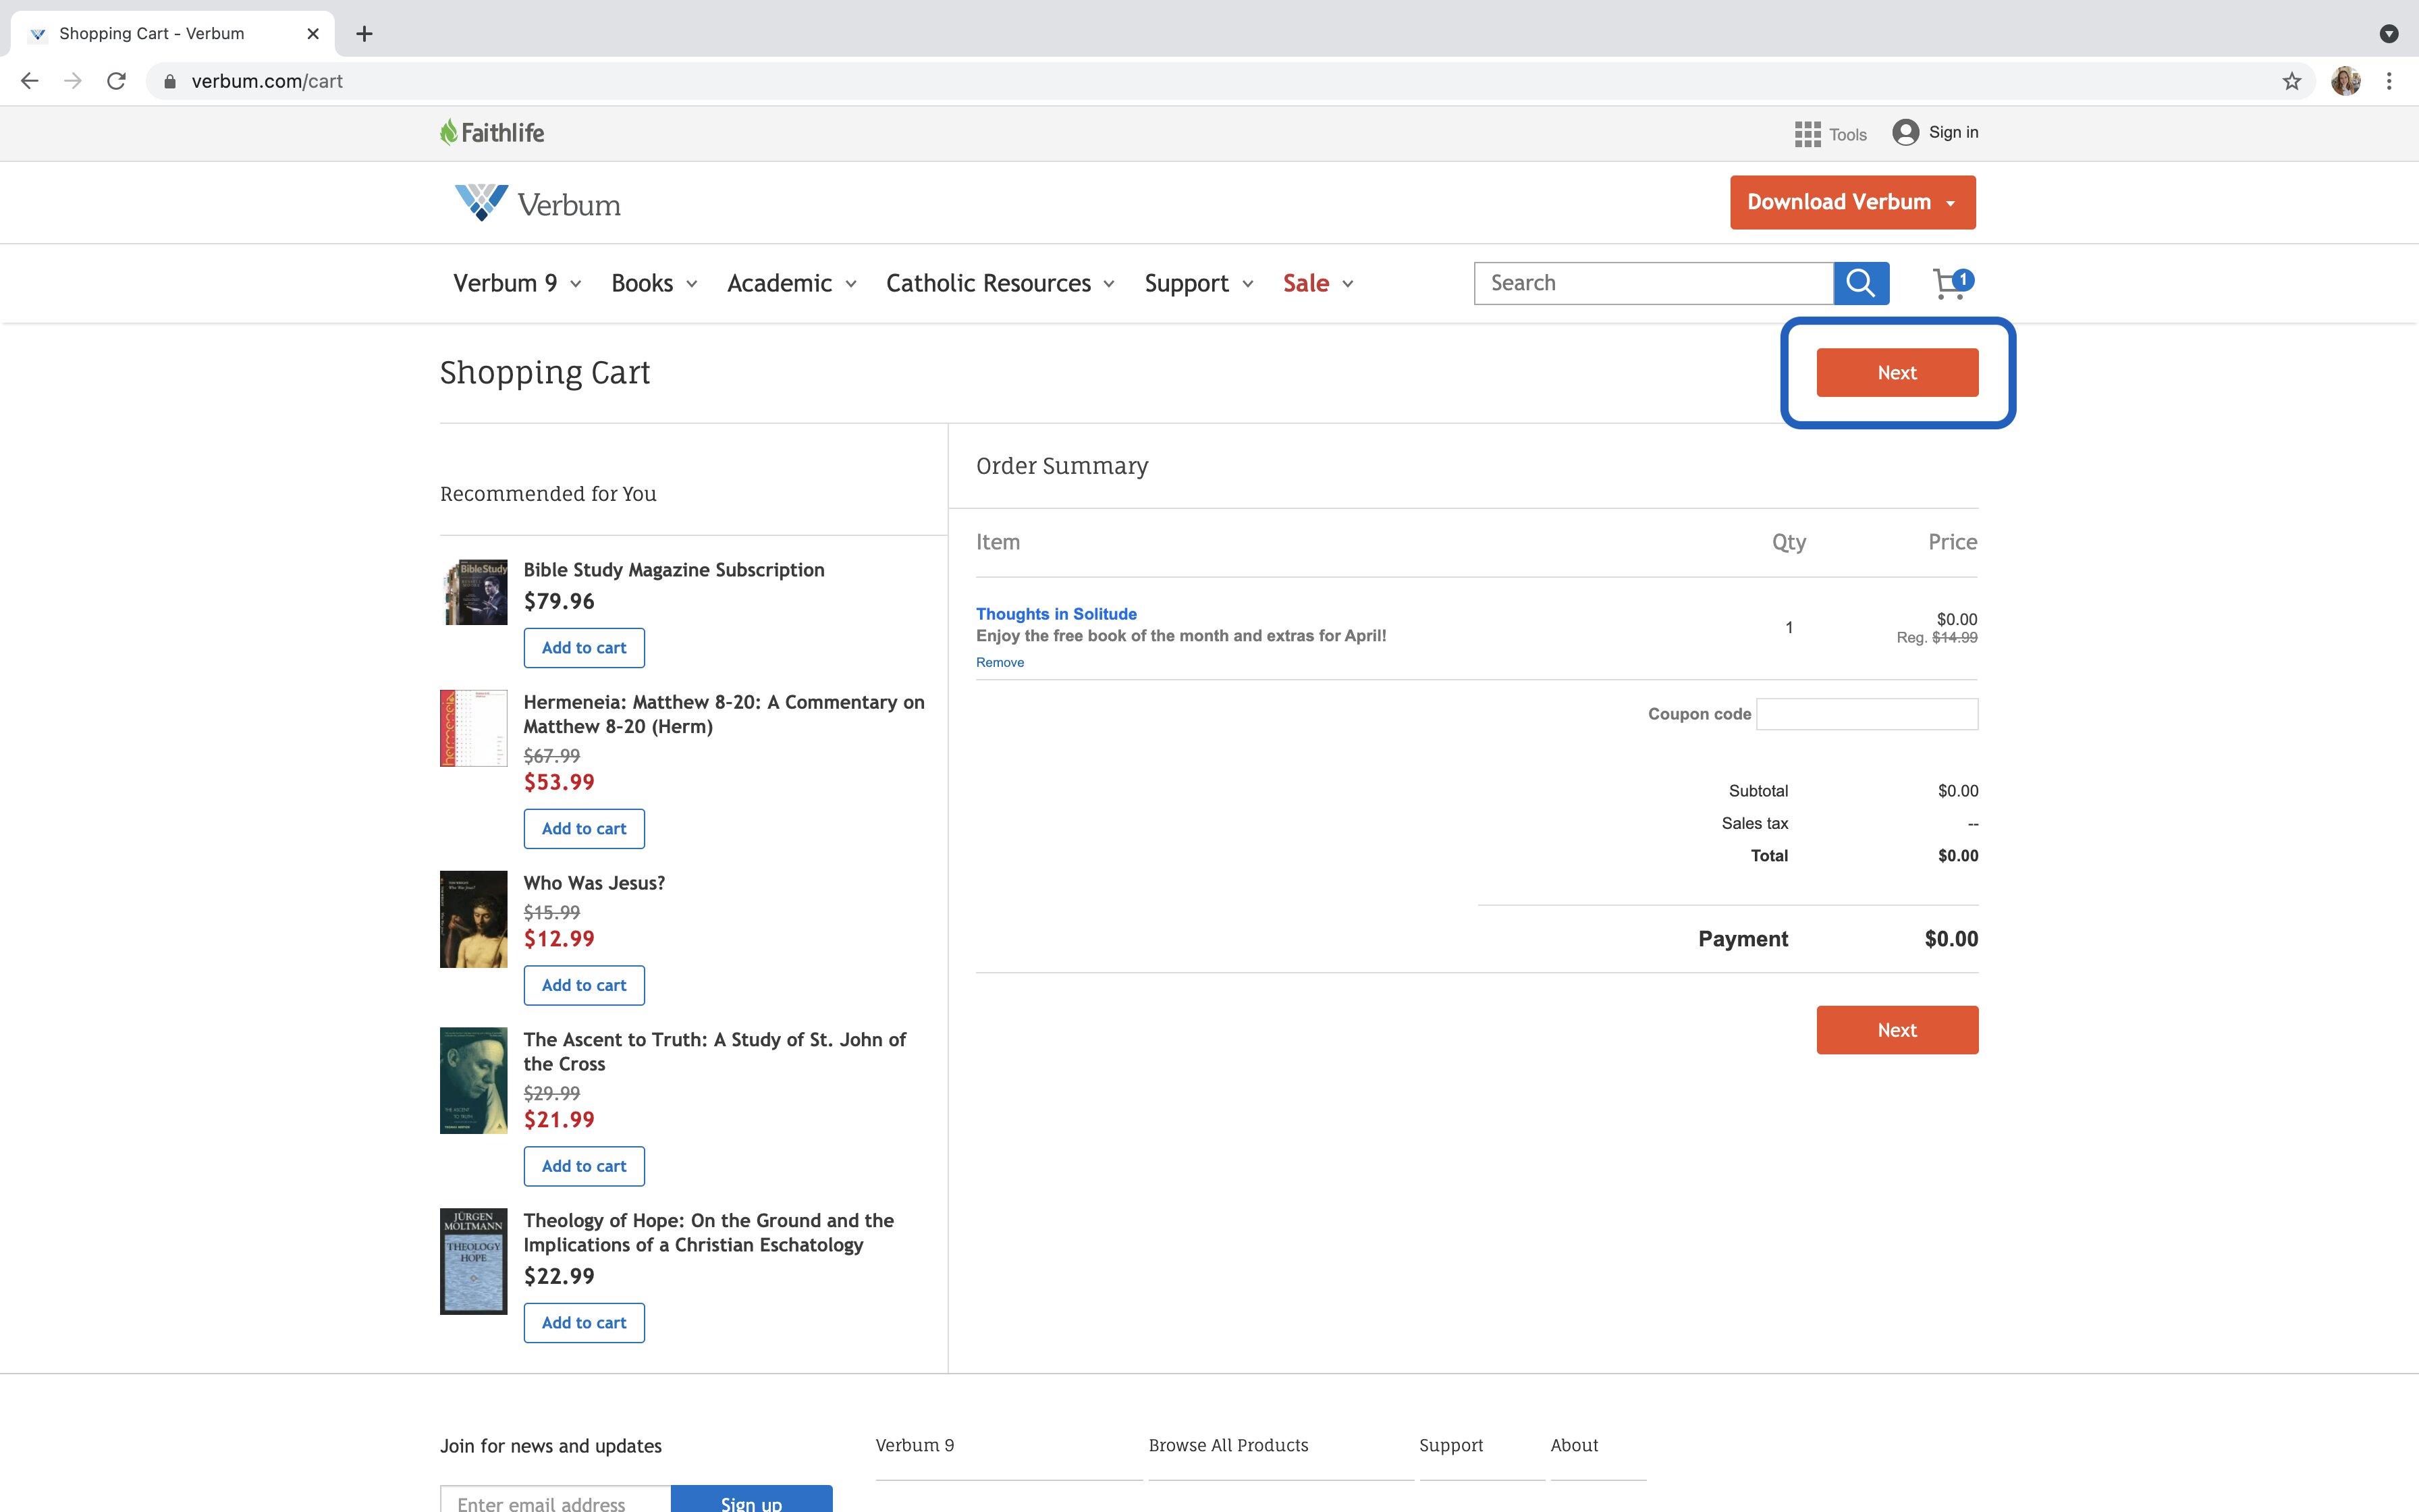Viewport: 2419px width, 1512px height.
Task: Reload the current page
Action: pyautogui.click(x=117, y=81)
